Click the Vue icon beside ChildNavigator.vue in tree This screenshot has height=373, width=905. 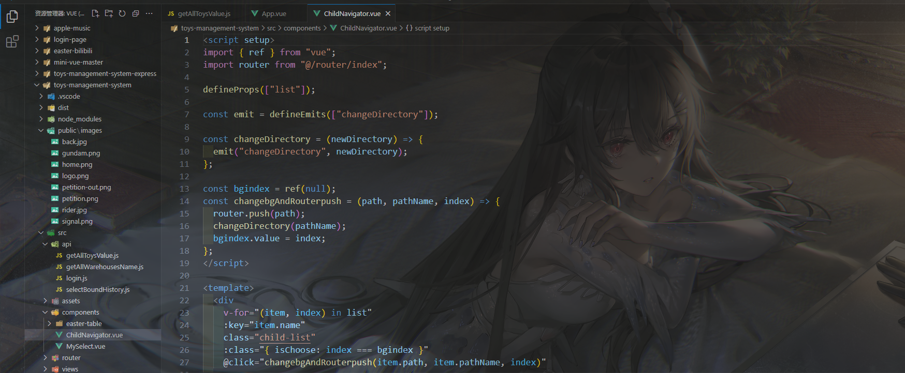pos(59,335)
